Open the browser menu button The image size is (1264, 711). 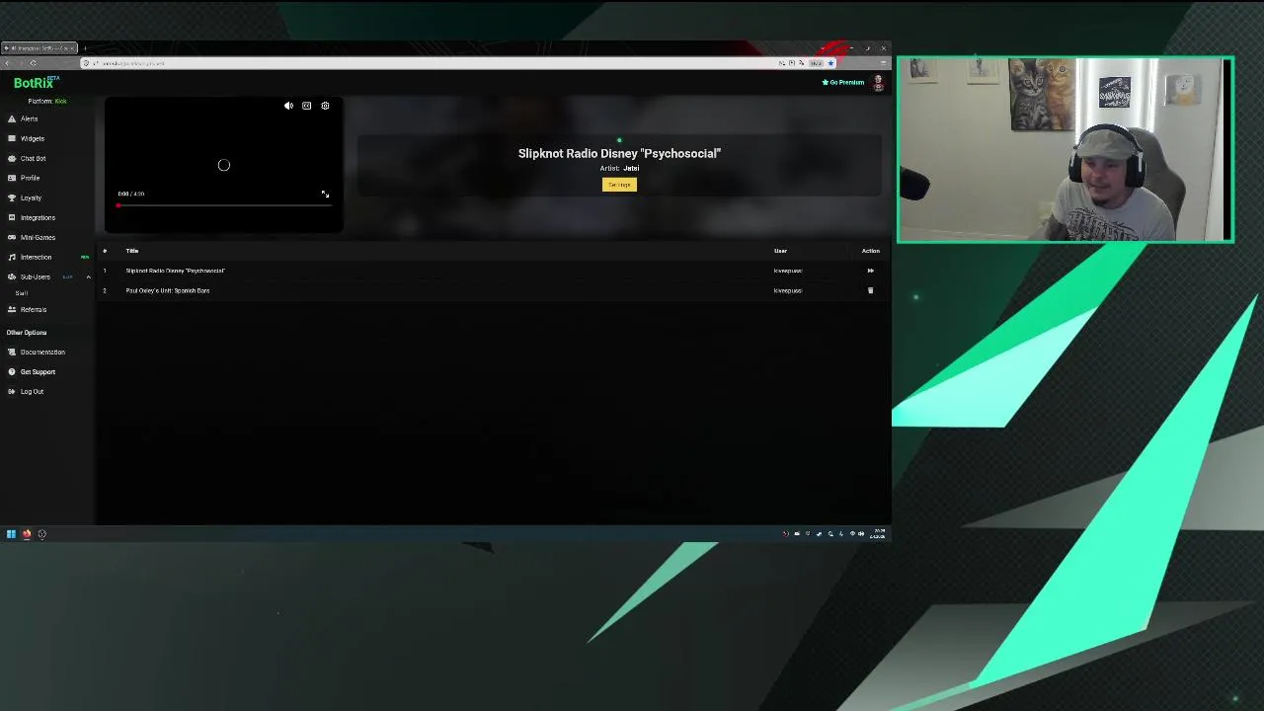click(883, 63)
